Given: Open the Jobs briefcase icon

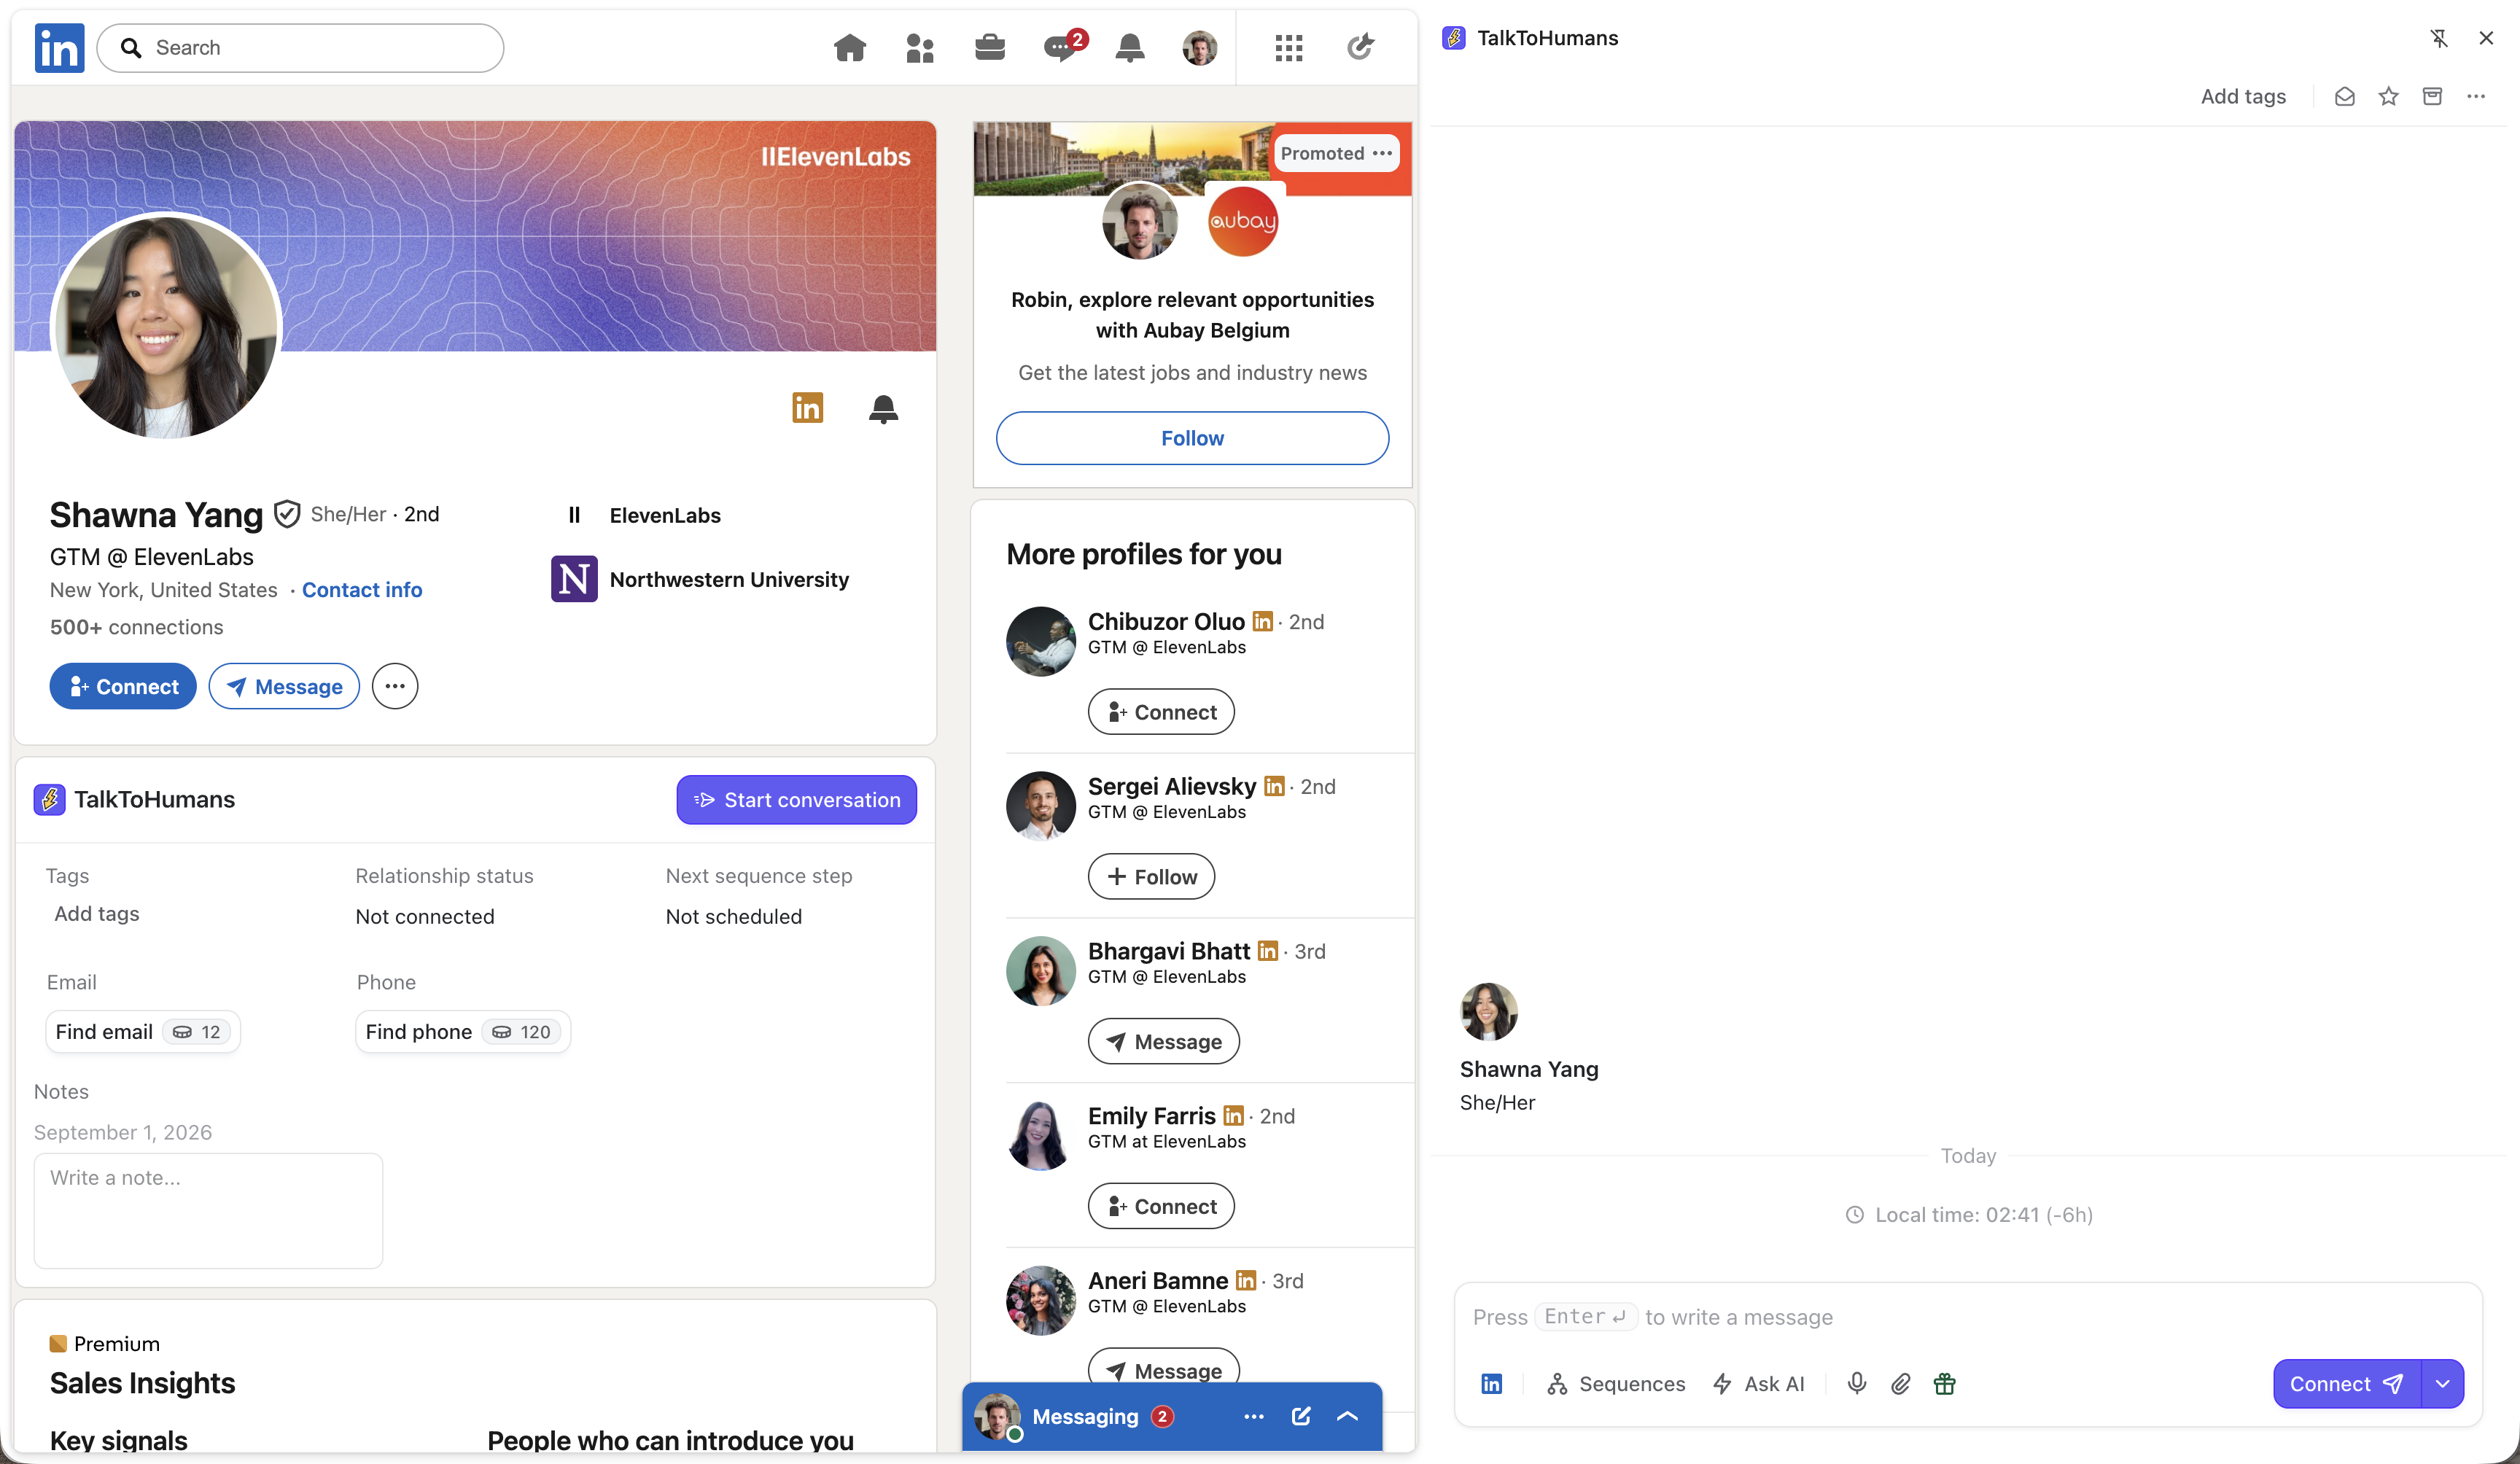Looking at the screenshot, I should [989, 47].
